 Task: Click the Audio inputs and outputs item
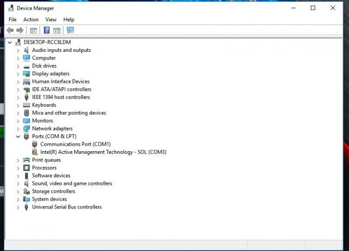pyautogui.click(x=61, y=50)
